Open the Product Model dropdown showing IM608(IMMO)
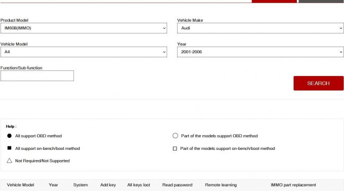 (x=84, y=28)
